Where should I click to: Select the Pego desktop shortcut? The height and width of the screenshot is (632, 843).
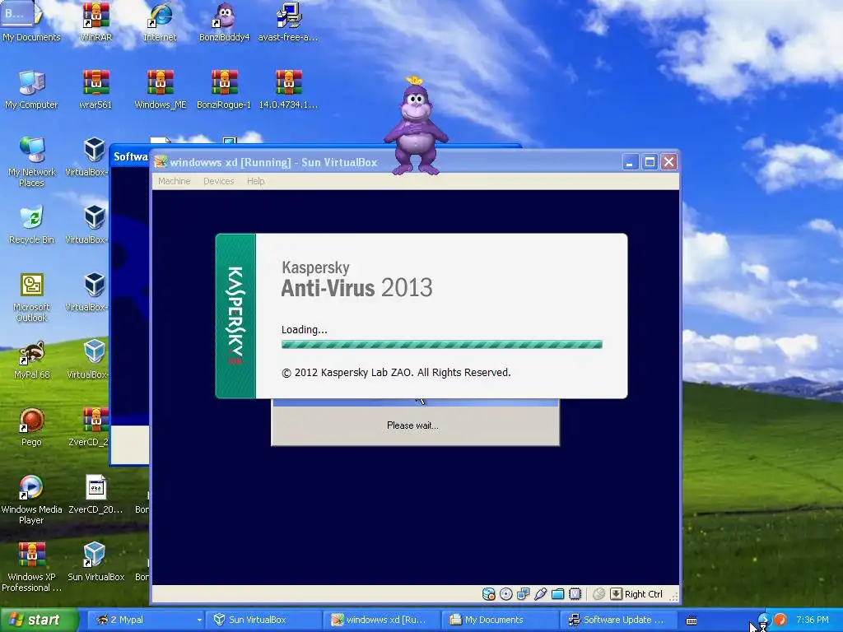coord(31,427)
